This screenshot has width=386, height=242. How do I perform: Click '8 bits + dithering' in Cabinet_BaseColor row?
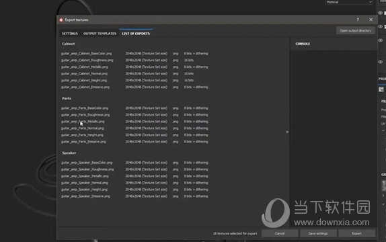196,53
